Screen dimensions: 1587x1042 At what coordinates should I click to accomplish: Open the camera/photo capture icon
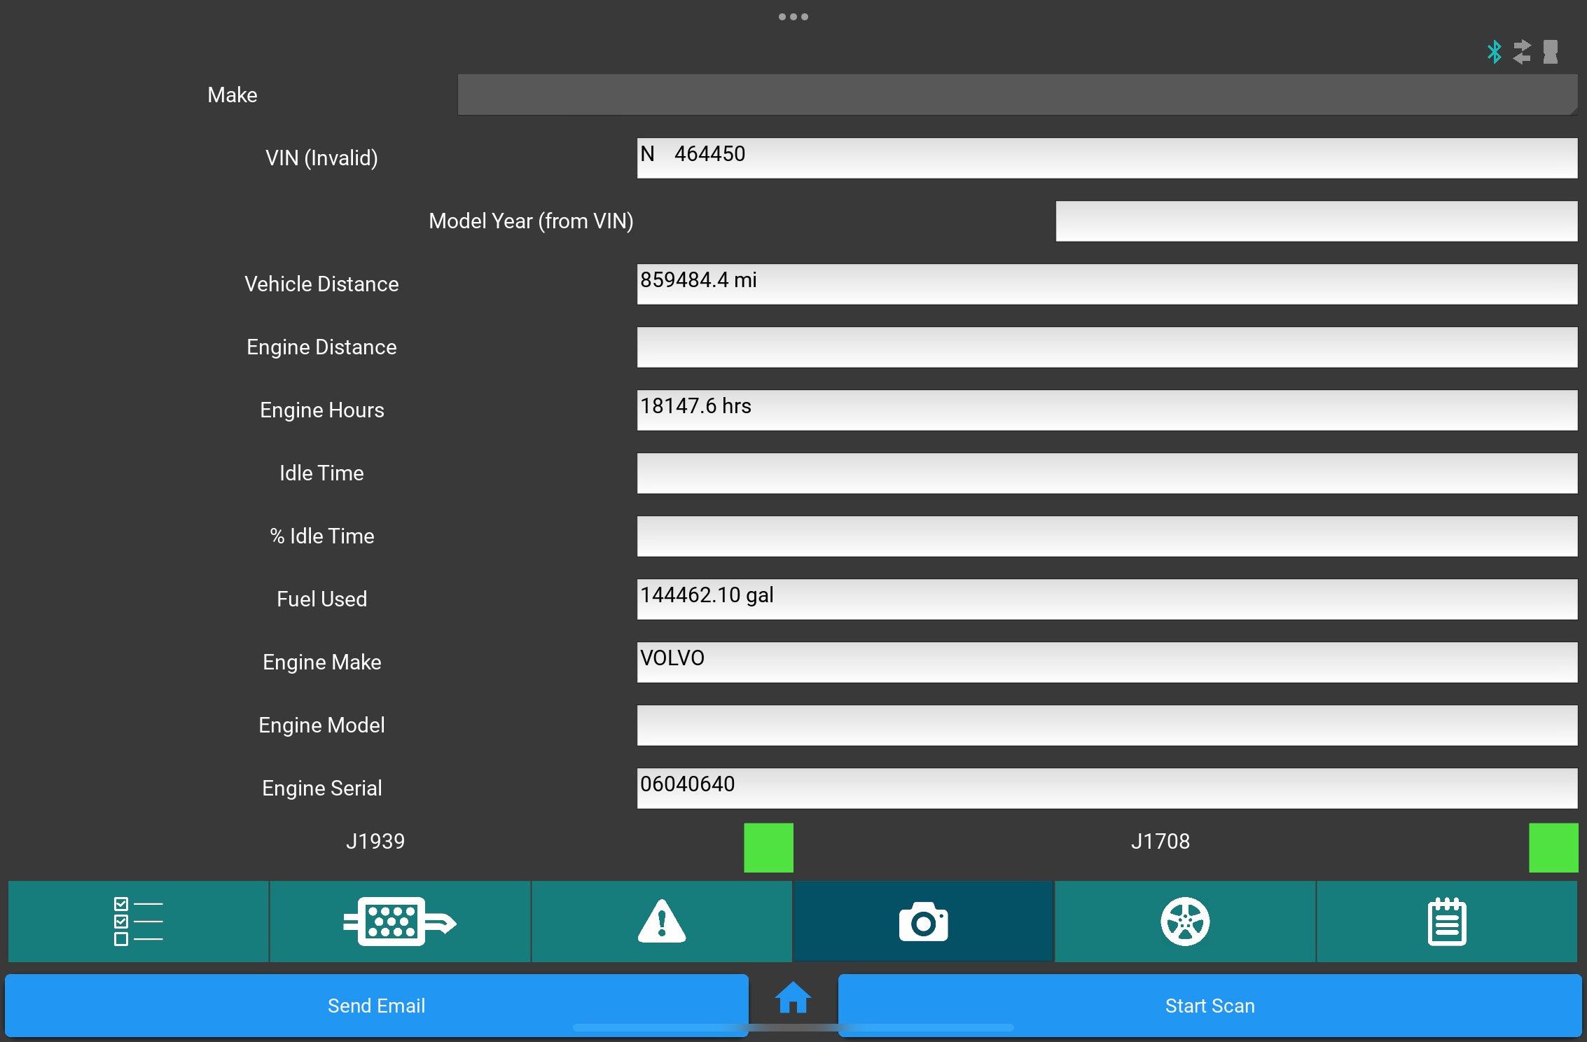point(924,920)
